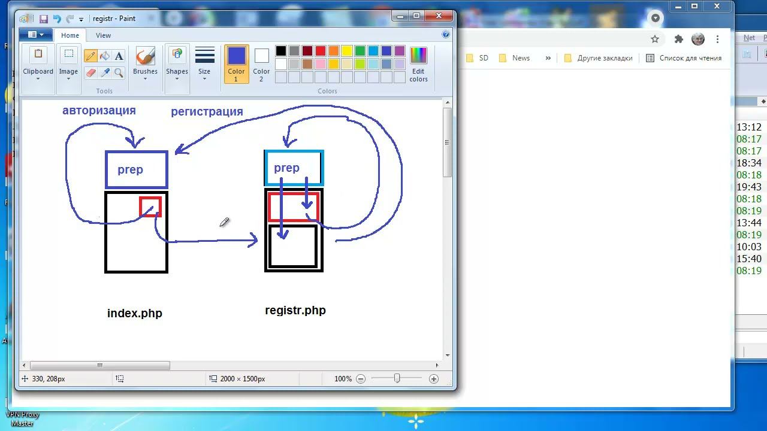Switch to the View ribbon tab
This screenshot has height=431, width=767.
(103, 35)
